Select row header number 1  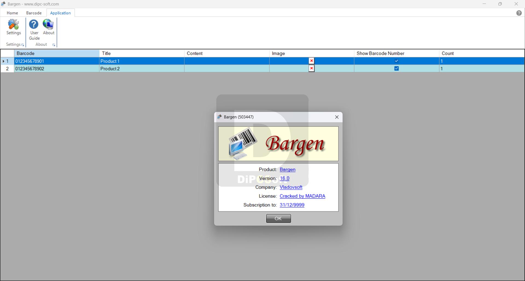coord(7,61)
